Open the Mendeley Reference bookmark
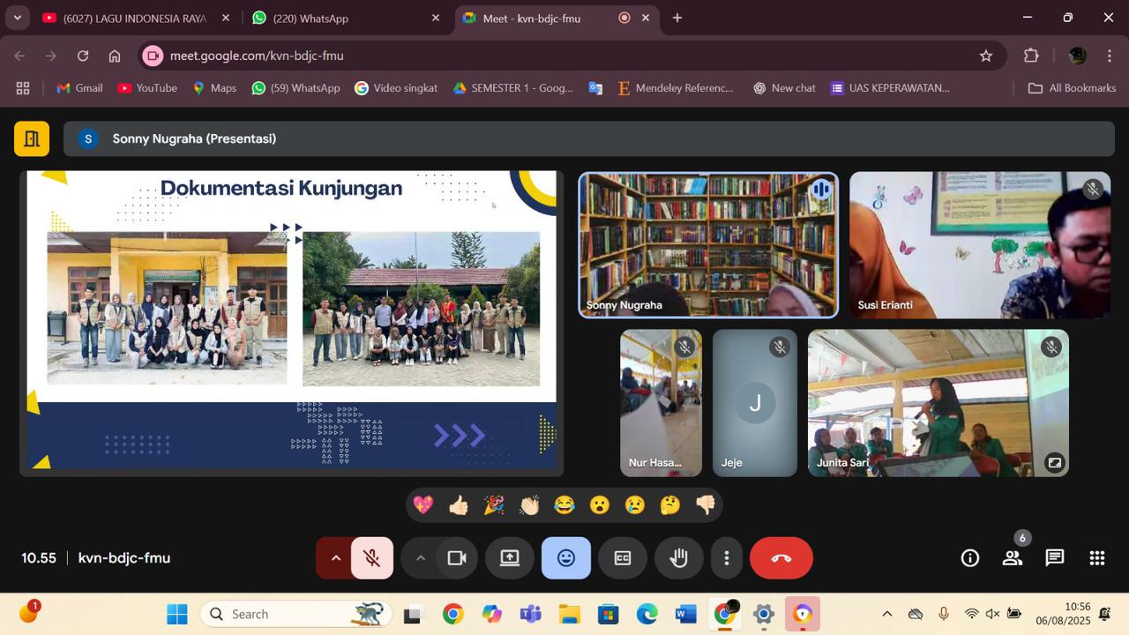The width and height of the screenshot is (1129, 635). pyautogui.click(x=676, y=88)
